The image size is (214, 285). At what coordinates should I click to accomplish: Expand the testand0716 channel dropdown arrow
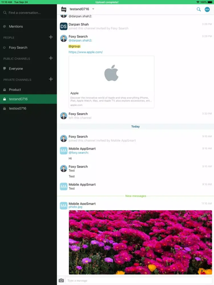pyautogui.click(x=93, y=9)
